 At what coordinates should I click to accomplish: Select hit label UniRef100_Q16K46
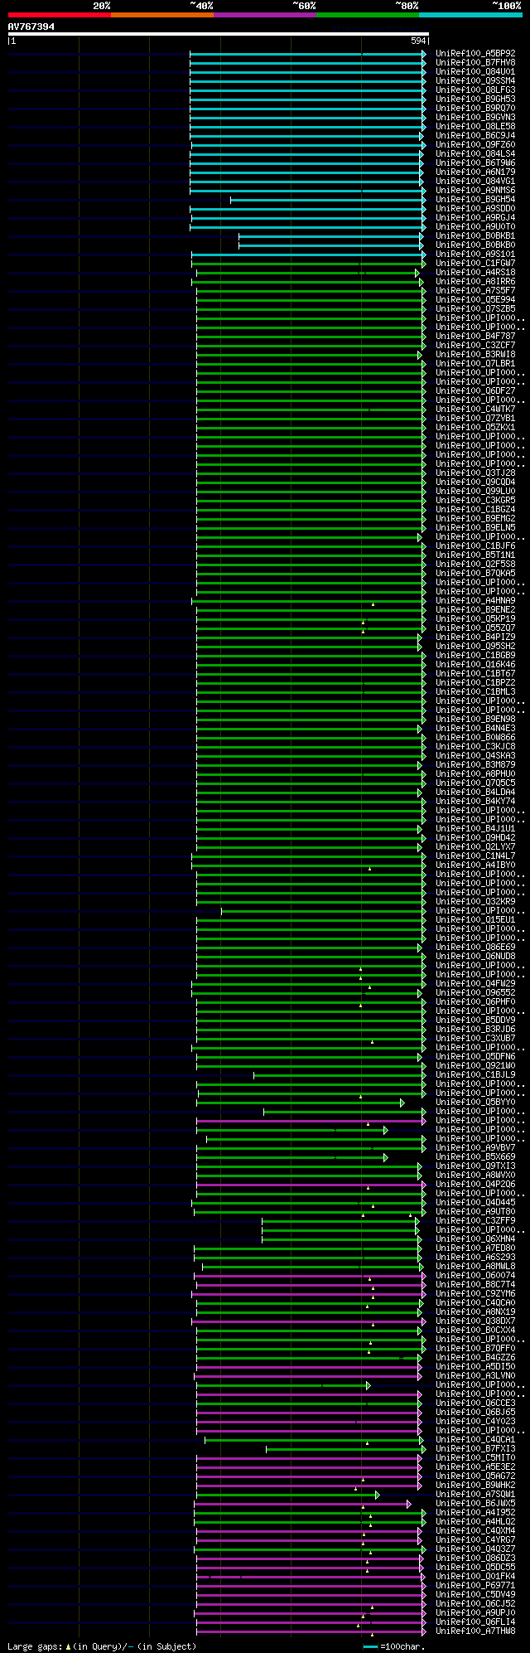click(x=475, y=665)
